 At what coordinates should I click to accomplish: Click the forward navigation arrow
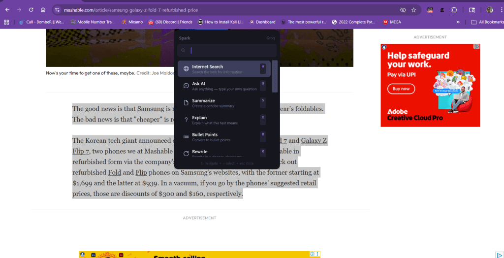click(19, 10)
